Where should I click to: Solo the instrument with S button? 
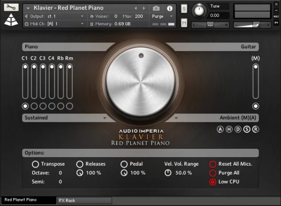tap(184, 8)
